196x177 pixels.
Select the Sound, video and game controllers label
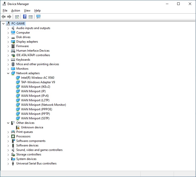coord(39,150)
